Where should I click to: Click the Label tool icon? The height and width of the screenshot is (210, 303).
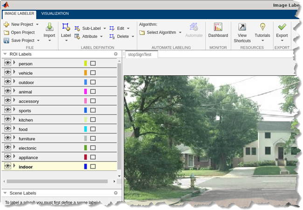coord(66,27)
